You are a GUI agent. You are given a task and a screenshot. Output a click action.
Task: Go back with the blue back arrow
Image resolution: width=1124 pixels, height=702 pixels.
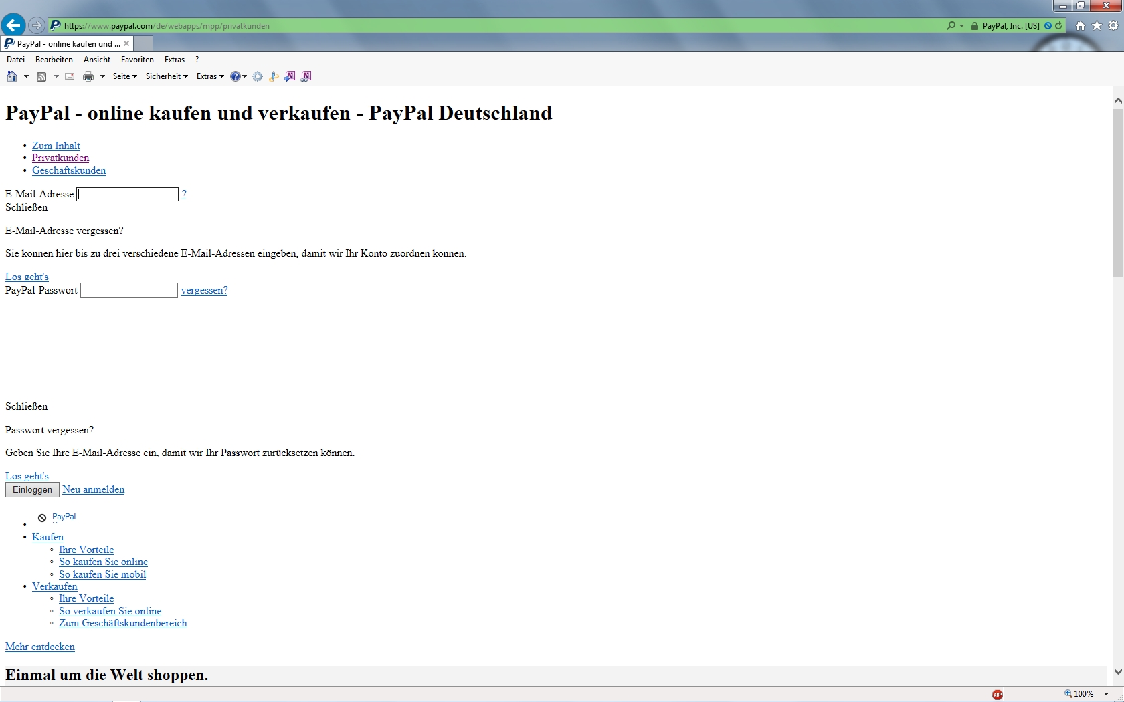(13, 25)
